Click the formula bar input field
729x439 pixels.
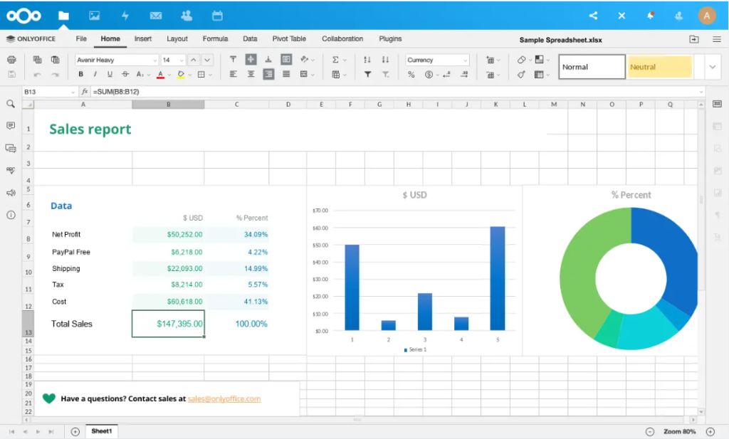click(392, 91)
